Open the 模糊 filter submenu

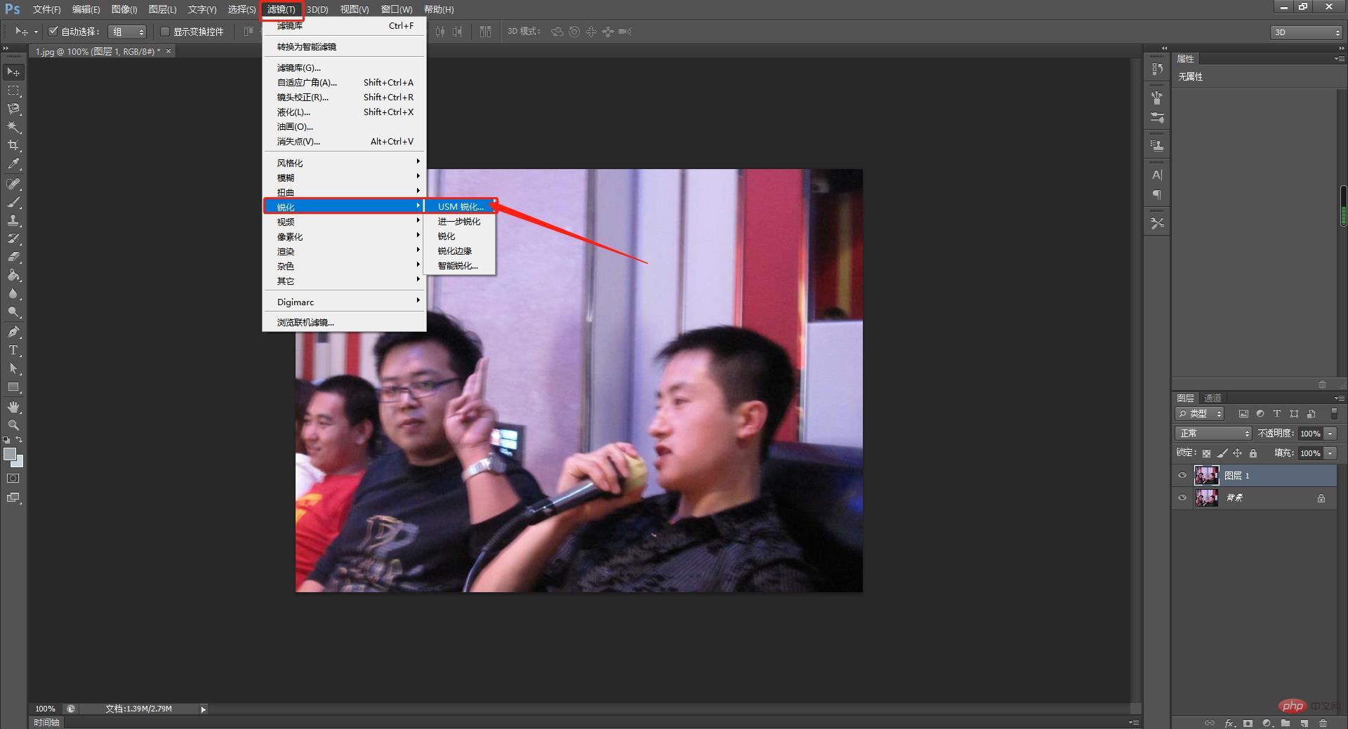(x=344, y=178)
